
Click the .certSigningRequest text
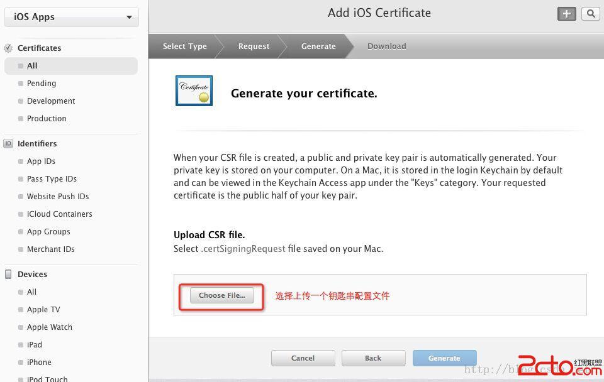coord(243,249)
